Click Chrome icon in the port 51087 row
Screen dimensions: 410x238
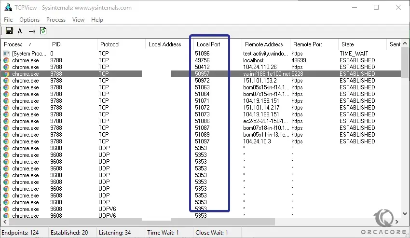pos(6,128)
